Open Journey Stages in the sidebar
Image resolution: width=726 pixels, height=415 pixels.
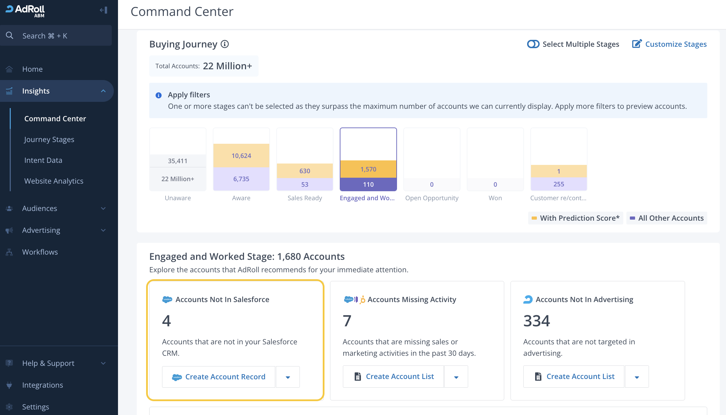click(49, 140)
